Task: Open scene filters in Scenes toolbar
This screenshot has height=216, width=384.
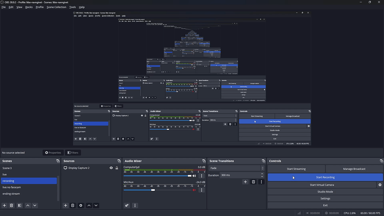Action: tap(19, 205)
